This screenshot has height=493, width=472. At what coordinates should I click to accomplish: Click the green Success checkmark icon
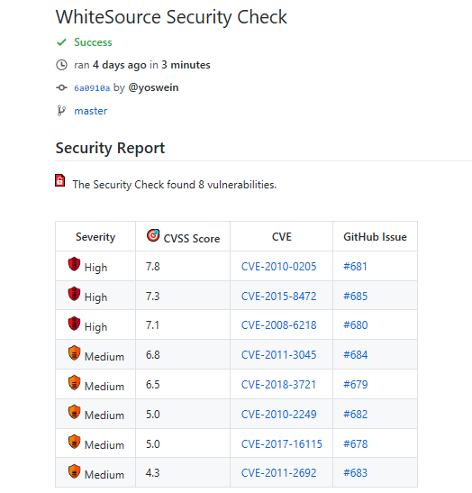pos(61,42)
